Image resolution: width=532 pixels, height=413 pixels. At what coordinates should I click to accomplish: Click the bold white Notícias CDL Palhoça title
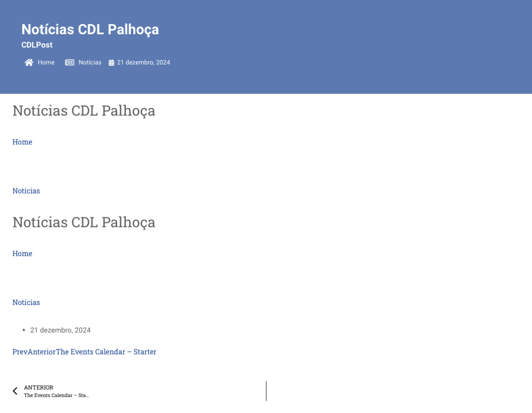(x=90, y=29)
